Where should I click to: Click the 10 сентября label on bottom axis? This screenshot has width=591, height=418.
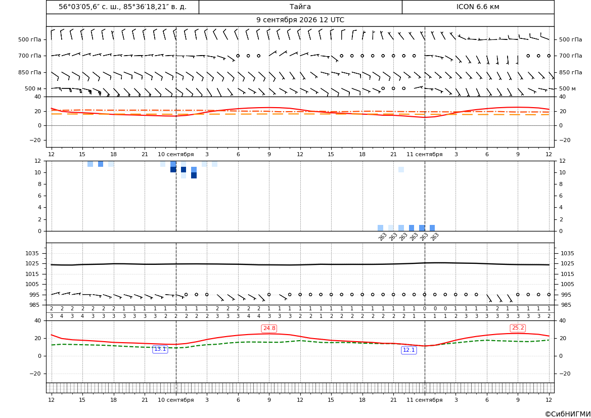pyautogui.click(x=175, y=400)
